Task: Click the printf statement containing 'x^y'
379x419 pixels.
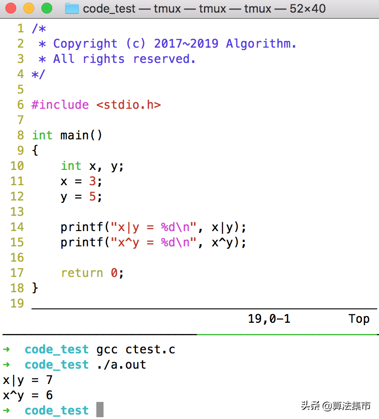Action: 153,243
